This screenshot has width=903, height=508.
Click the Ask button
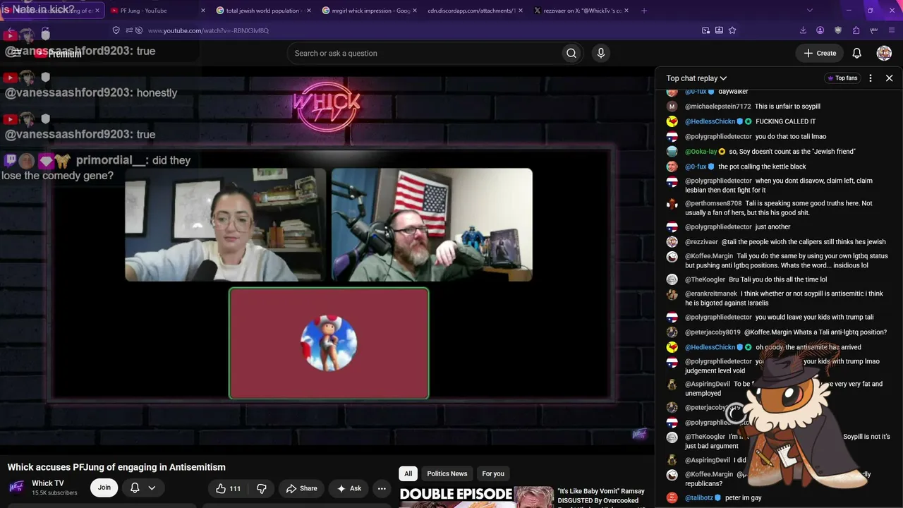tap(349, 488)
